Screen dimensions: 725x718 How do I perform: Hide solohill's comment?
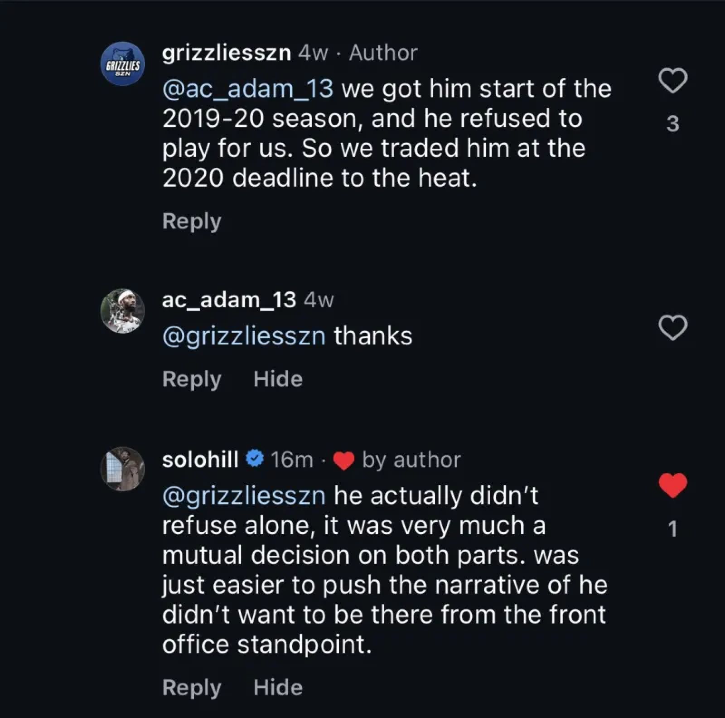(278, 687)
